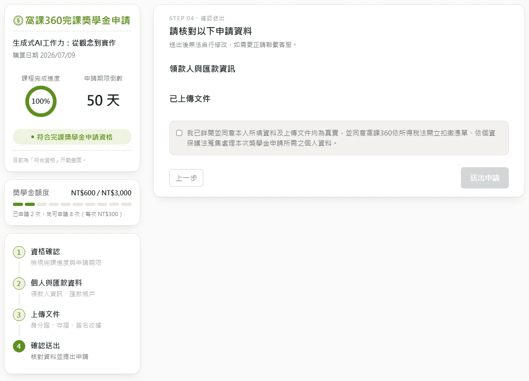Expand the 領款人與匯款資訊 section heading
Image resolution: width=529 pixels, height=381 pixels.
pos(202,69)
